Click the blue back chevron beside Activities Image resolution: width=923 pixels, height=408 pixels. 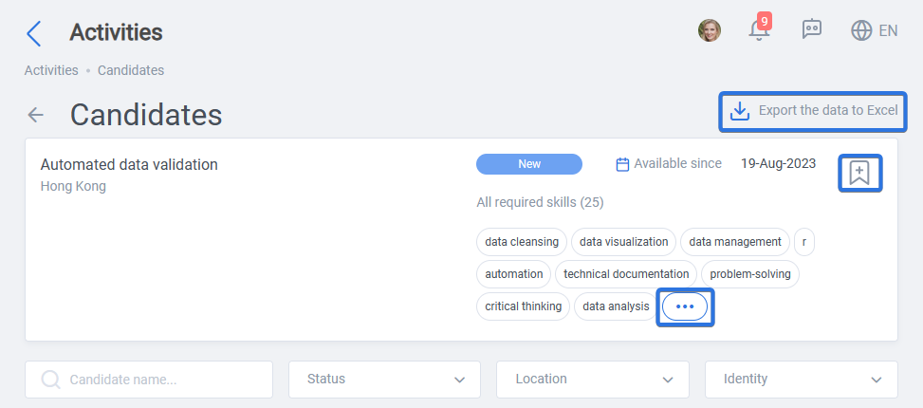pyautogui.click(x=34, y=33)
